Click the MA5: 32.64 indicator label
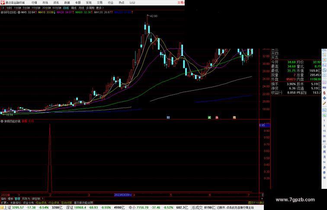327x210 pixels. [28, 13]
